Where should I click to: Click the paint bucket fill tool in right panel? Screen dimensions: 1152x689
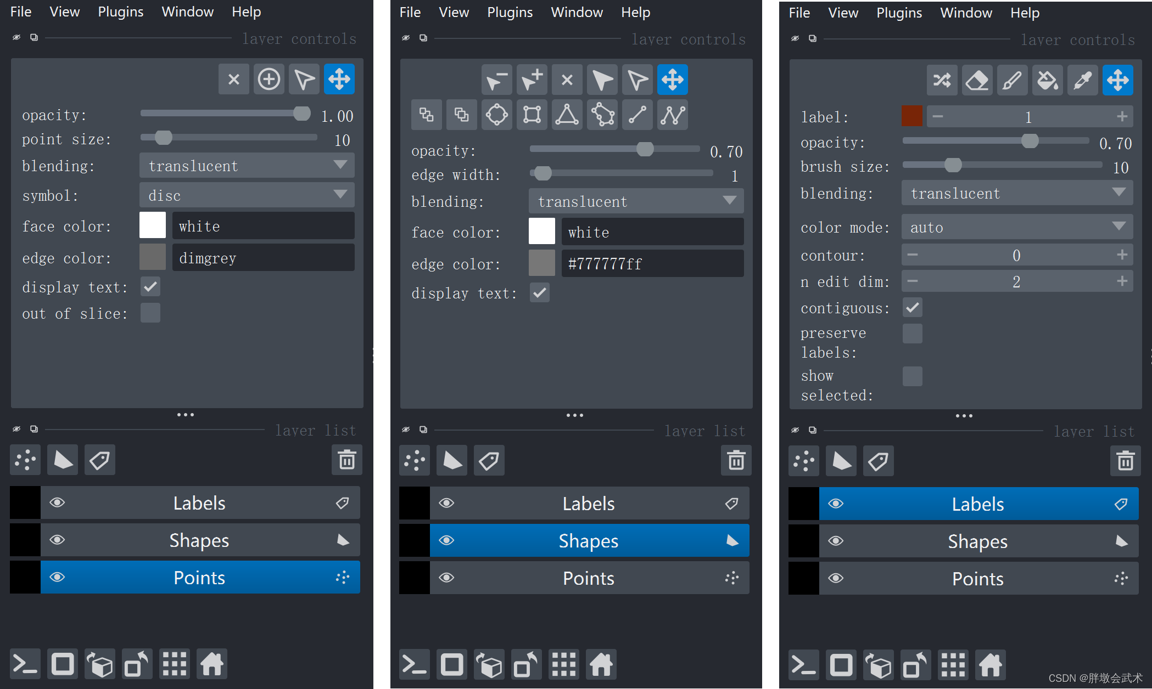point(1048,80)
